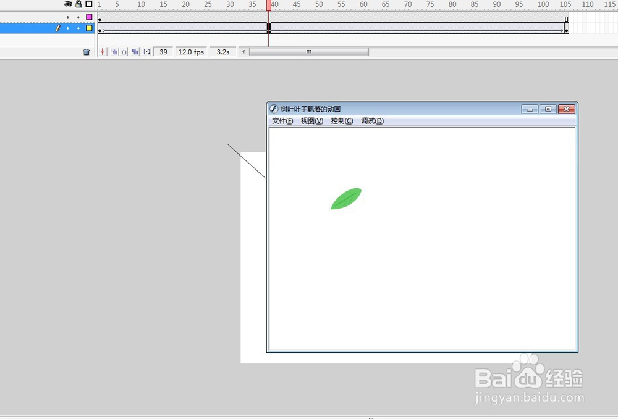
Task: Click the Flash icon in player title bar
Action: (274, 109)
